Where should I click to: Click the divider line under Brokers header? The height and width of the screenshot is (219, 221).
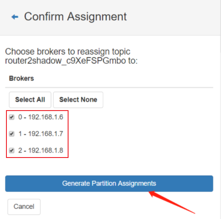tap(109, 88)
